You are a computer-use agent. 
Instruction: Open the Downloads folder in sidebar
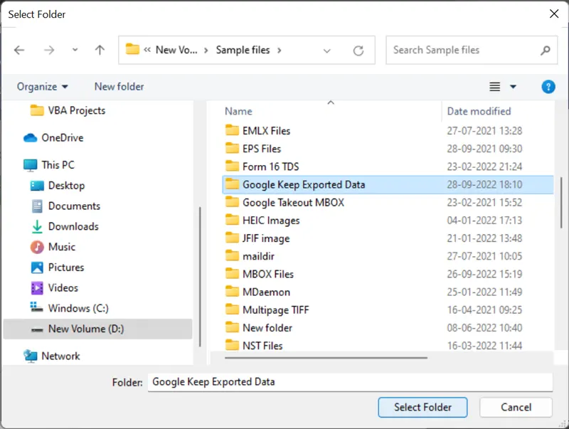pos(73,226)
